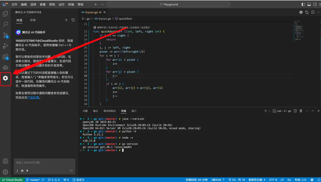
Task: Send the message with the arrow icon
Action: tap(71, 171)
